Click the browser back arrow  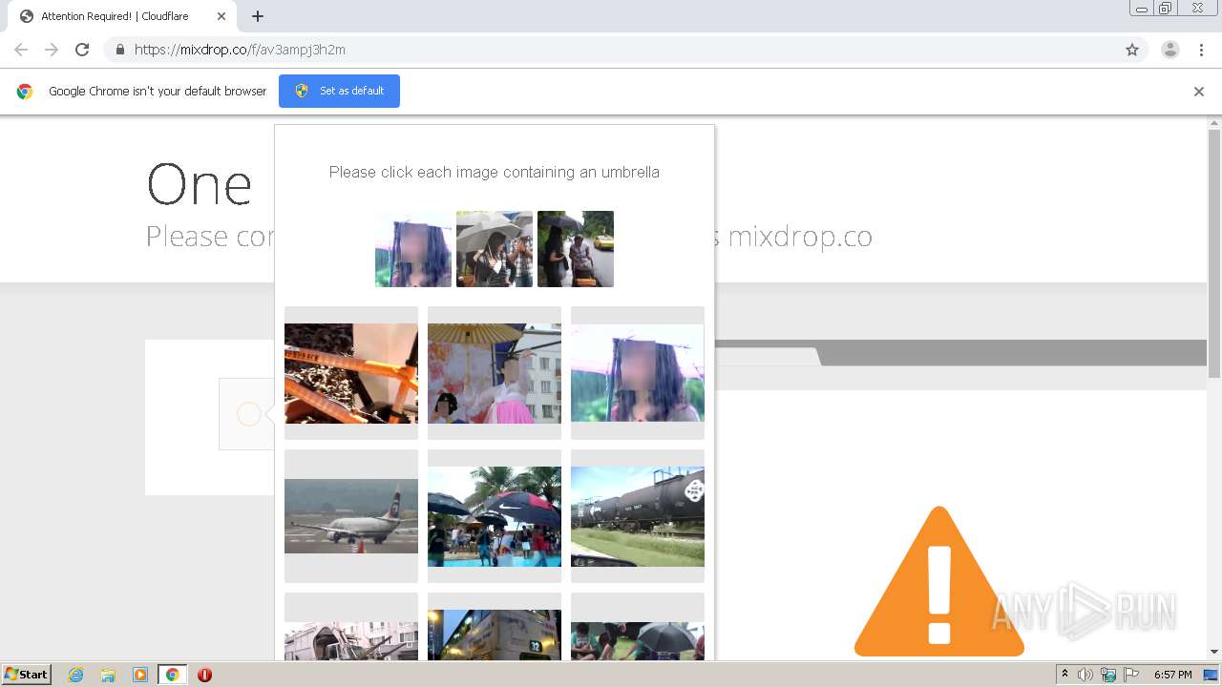coord(21,50)
